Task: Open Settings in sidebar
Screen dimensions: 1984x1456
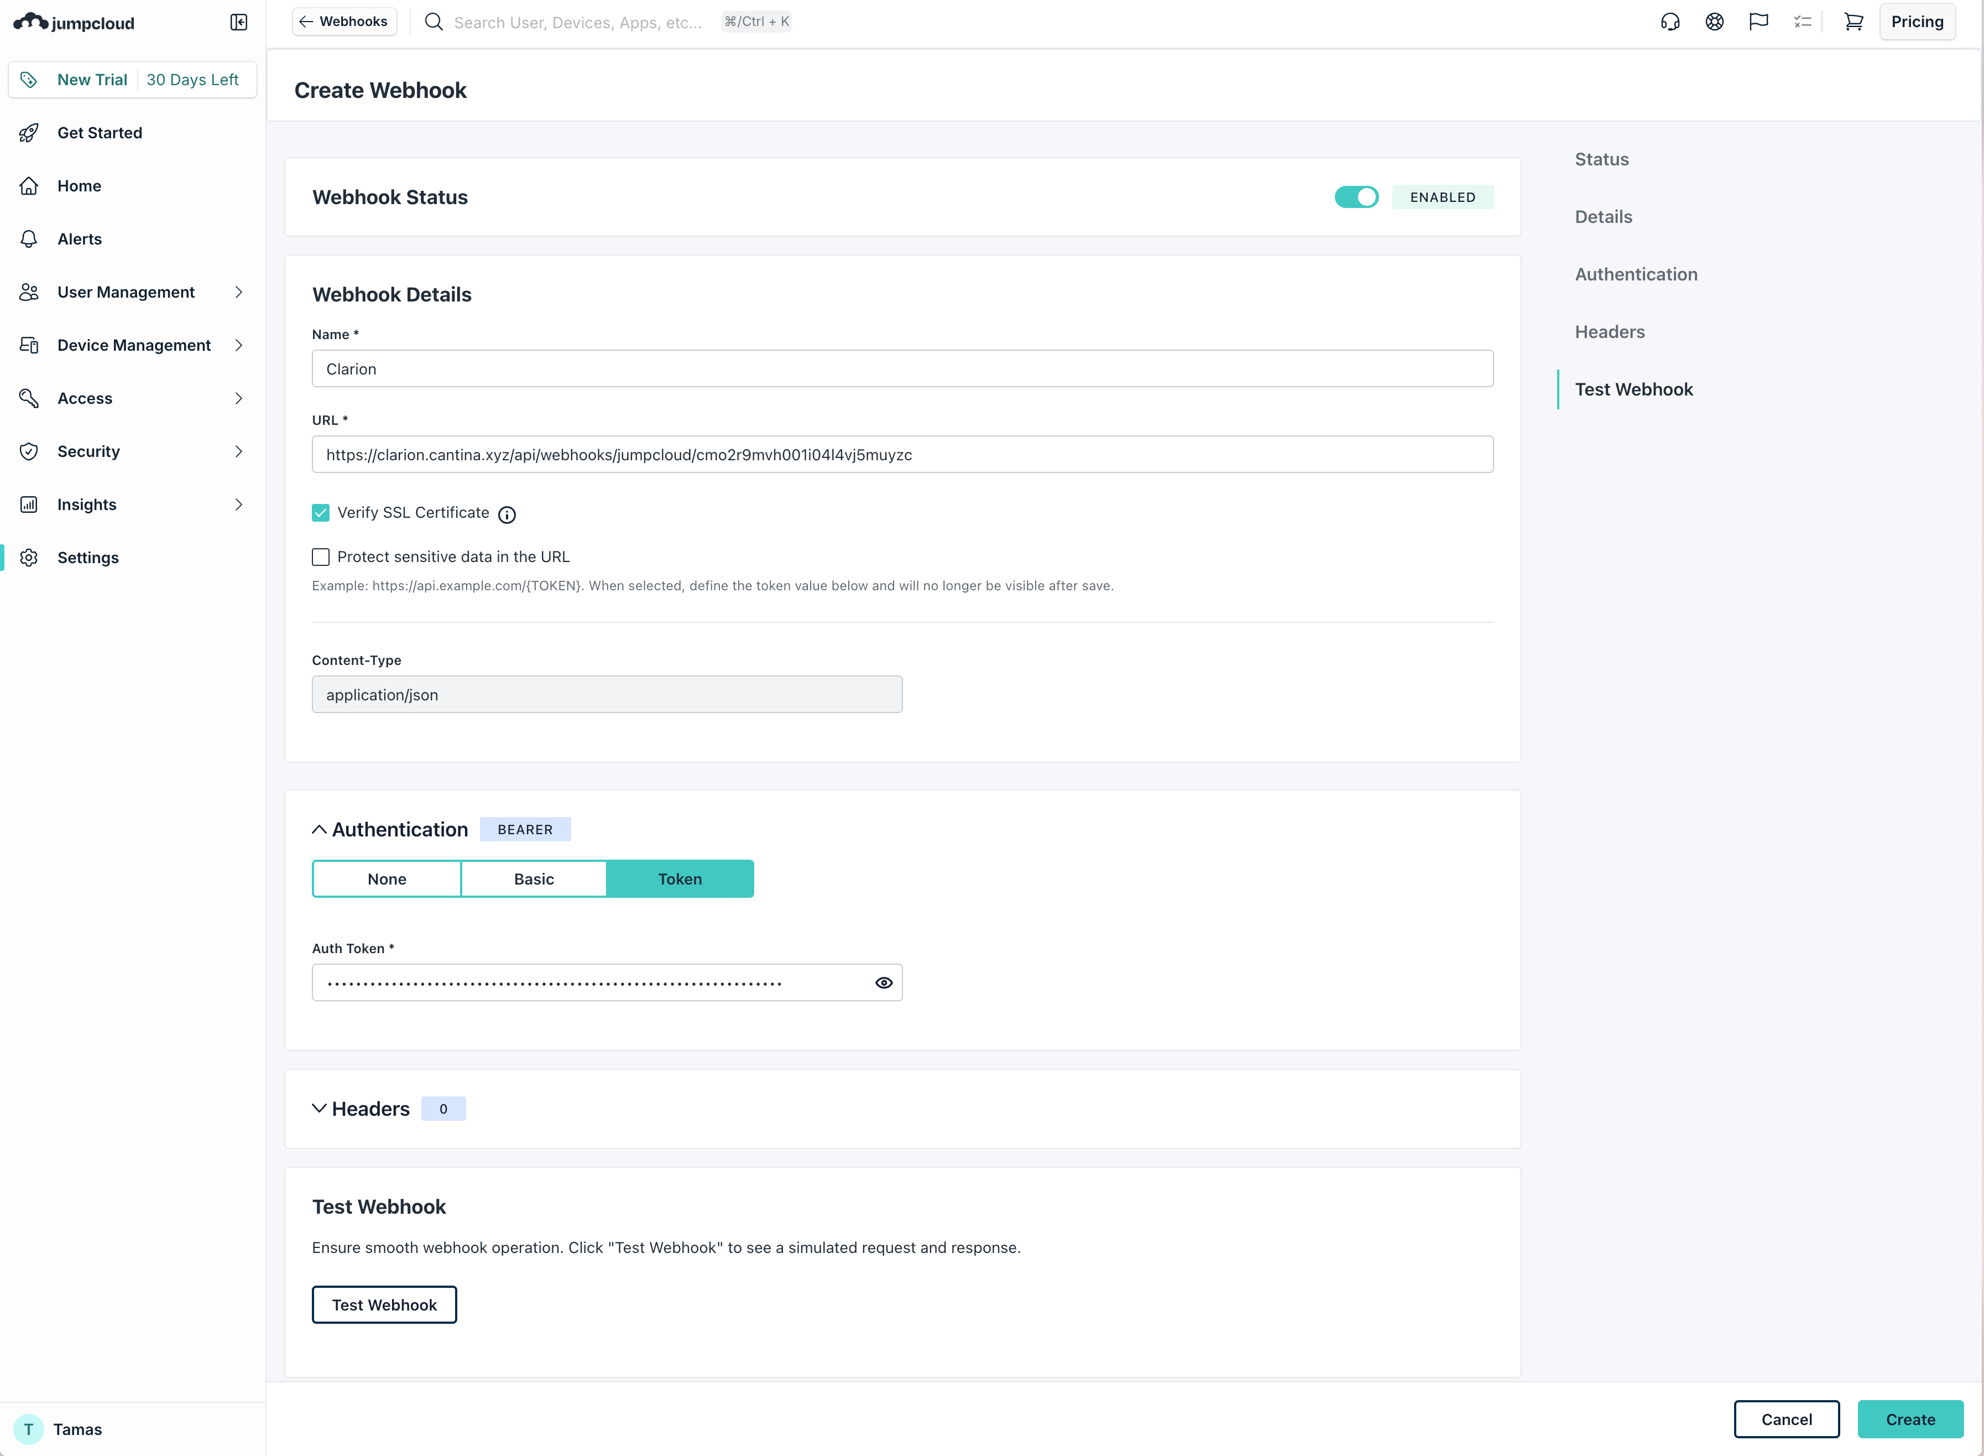Action: click(88, 558)
